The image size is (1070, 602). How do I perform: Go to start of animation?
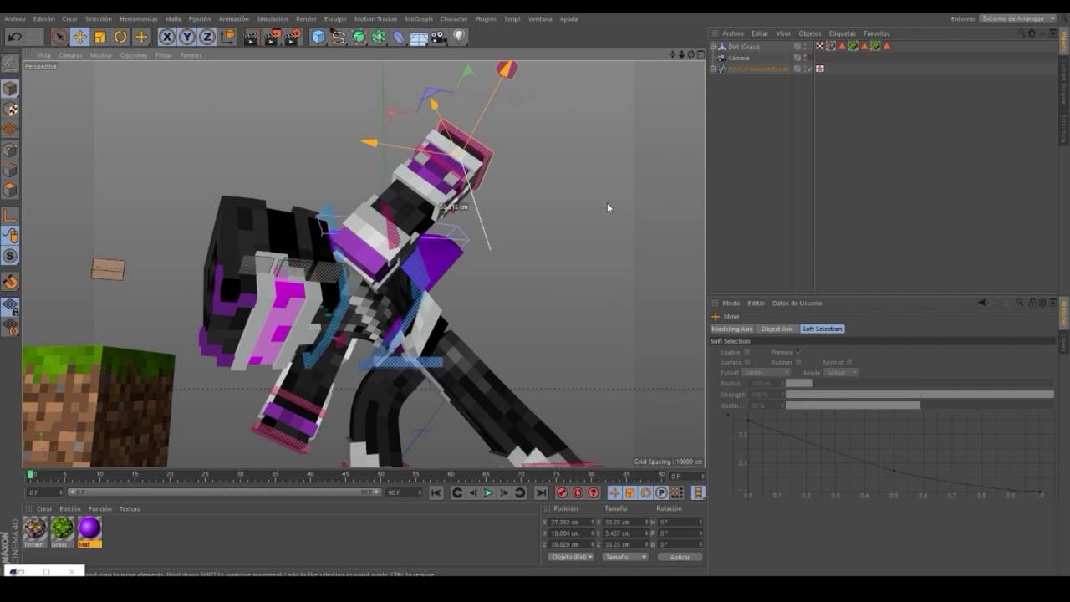[x=436, y=493]
